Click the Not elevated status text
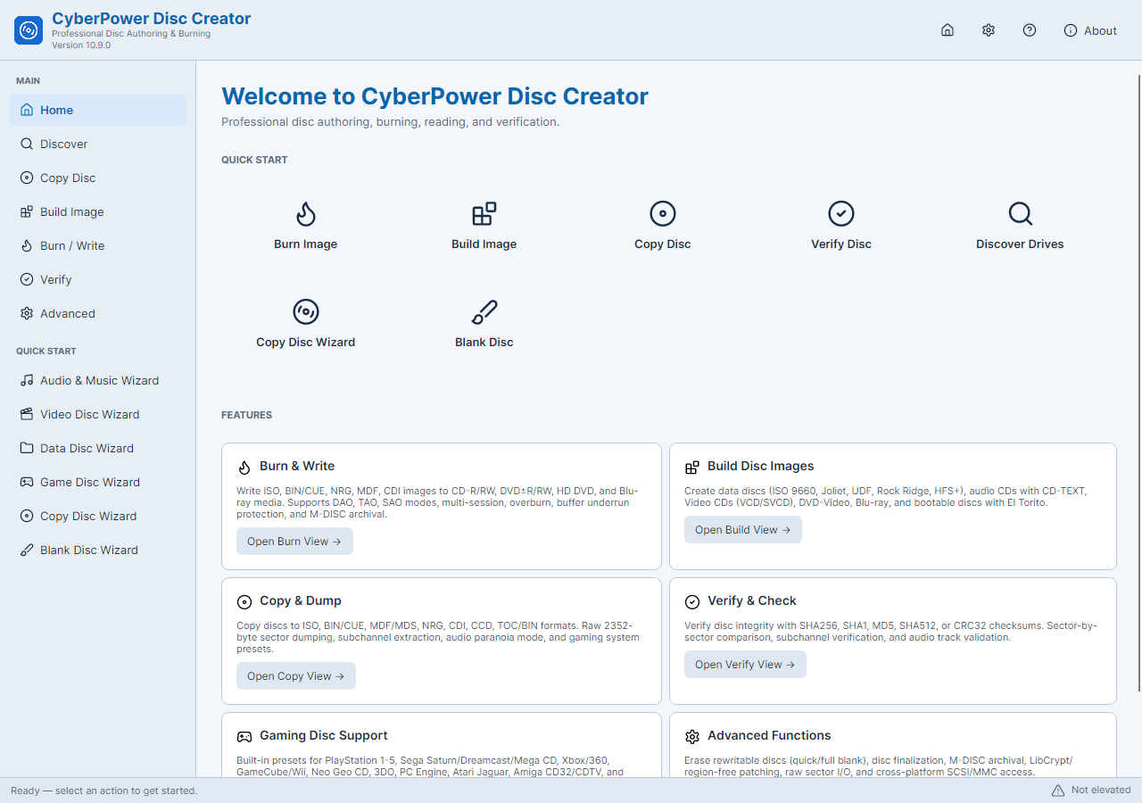This screenshot has height=803, width=1142. click(1101, 791)
